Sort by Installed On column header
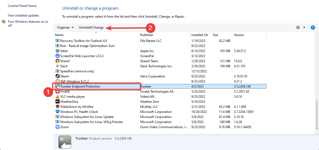 (200, 35)
